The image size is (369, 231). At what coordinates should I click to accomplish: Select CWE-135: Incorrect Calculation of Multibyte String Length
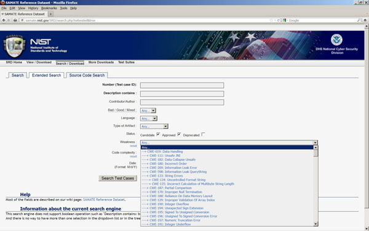click(227, 184)
